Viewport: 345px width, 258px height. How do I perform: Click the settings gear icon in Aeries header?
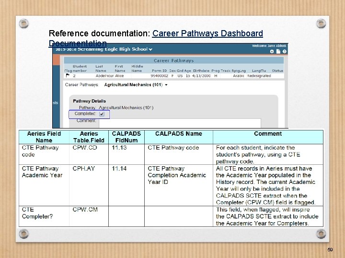pyautogui.click(x=272, y=51)
